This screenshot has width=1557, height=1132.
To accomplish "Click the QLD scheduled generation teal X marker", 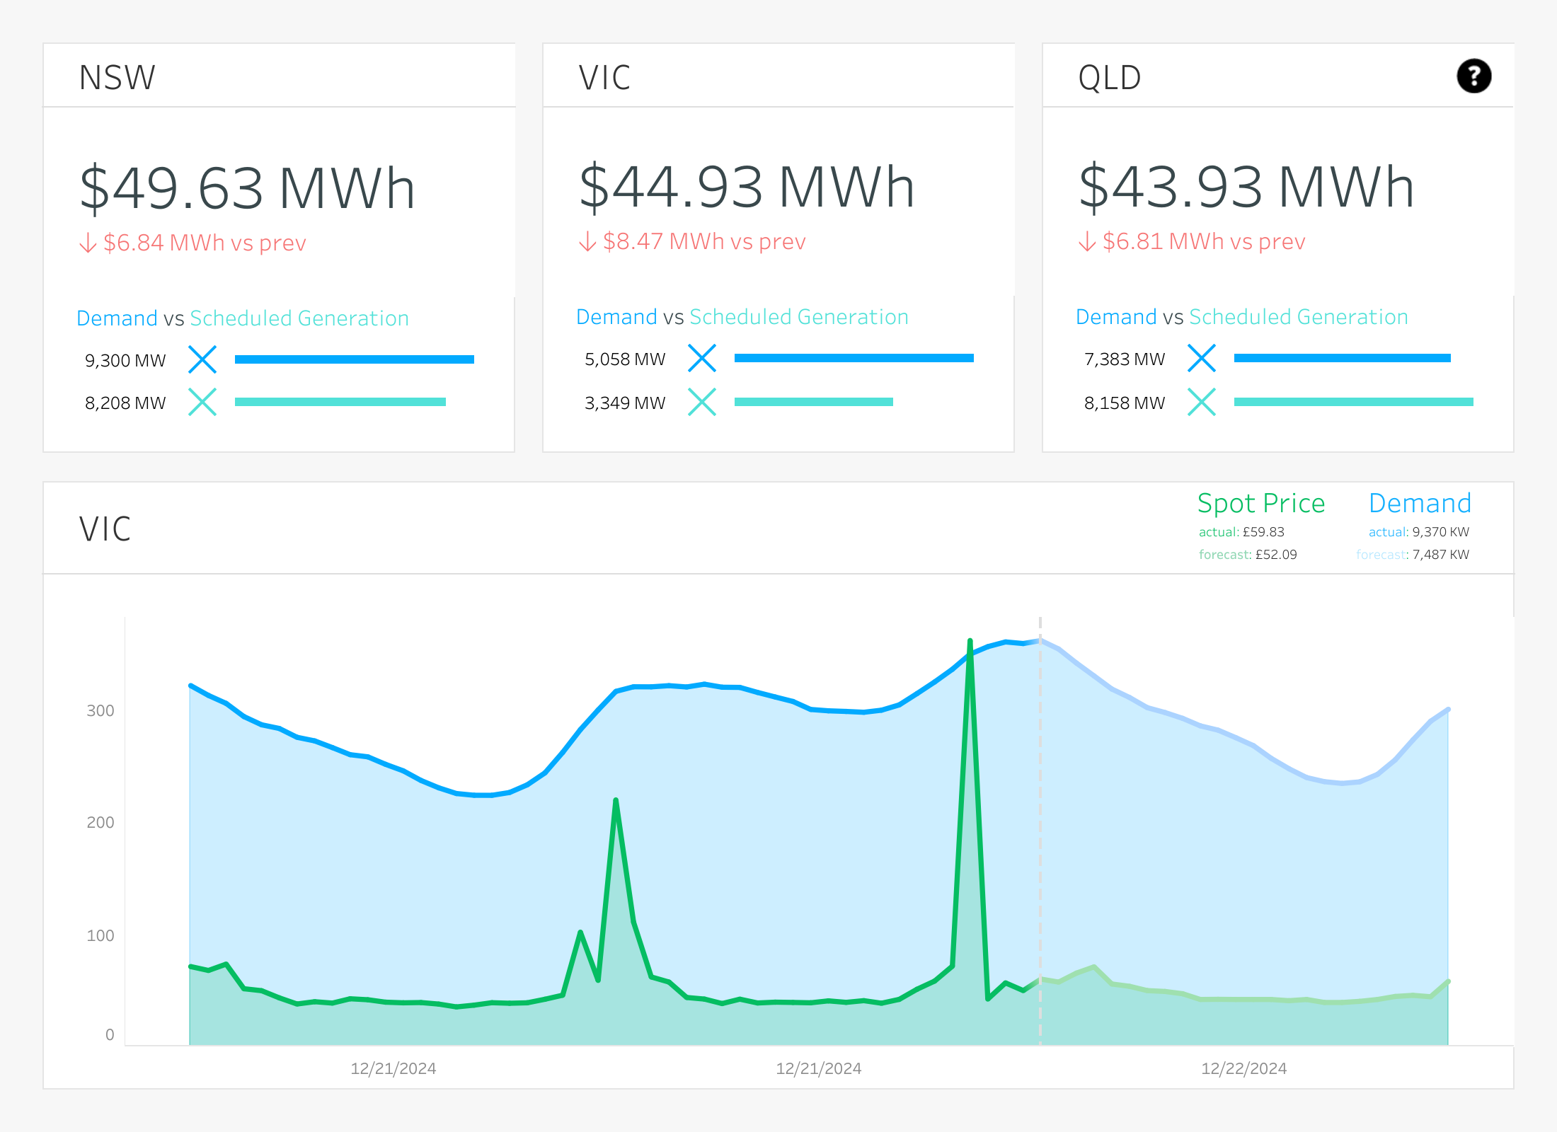I will coord(1202,402).
